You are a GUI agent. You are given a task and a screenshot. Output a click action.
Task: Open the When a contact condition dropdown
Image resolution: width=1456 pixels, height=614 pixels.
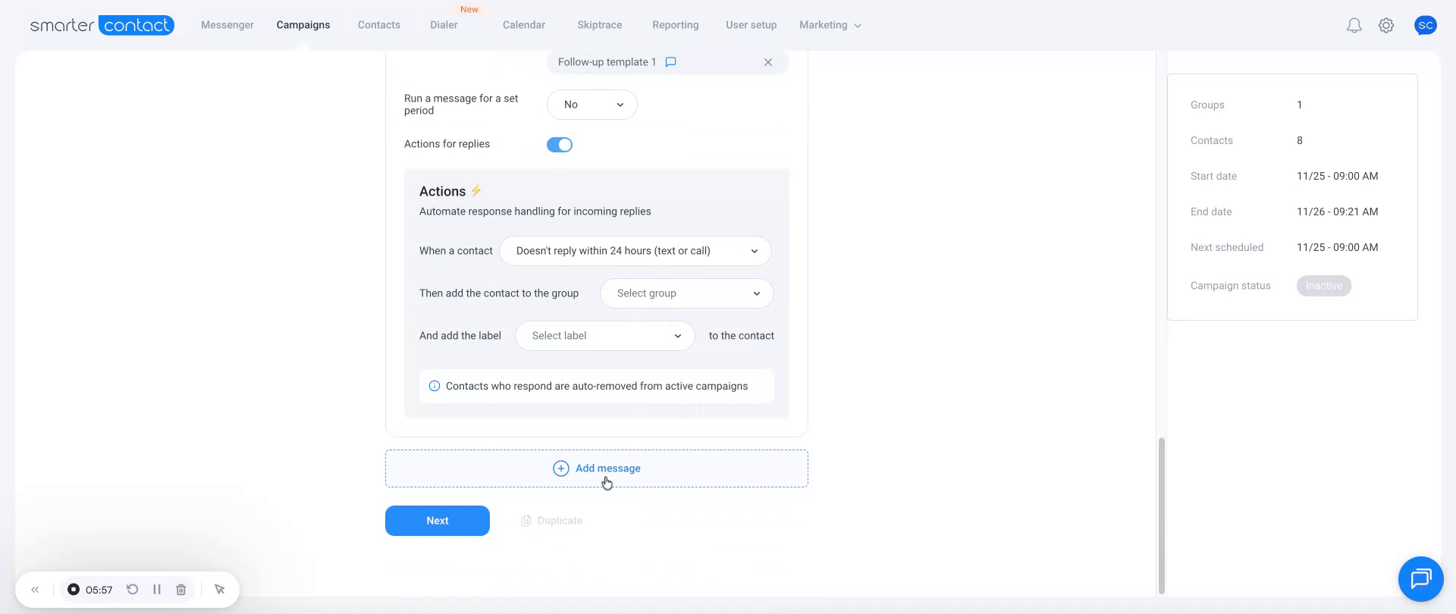pyautogui.click(x=635, y=251)
